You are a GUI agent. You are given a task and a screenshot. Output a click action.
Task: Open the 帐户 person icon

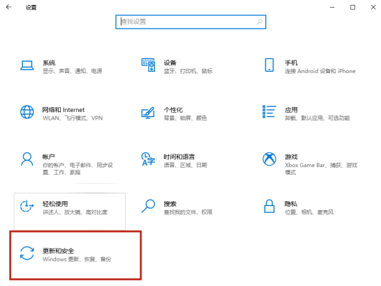click(27, 159)
